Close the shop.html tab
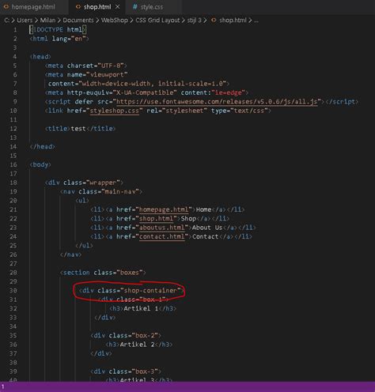Screen dimensions: 375x392 [118, 7]
